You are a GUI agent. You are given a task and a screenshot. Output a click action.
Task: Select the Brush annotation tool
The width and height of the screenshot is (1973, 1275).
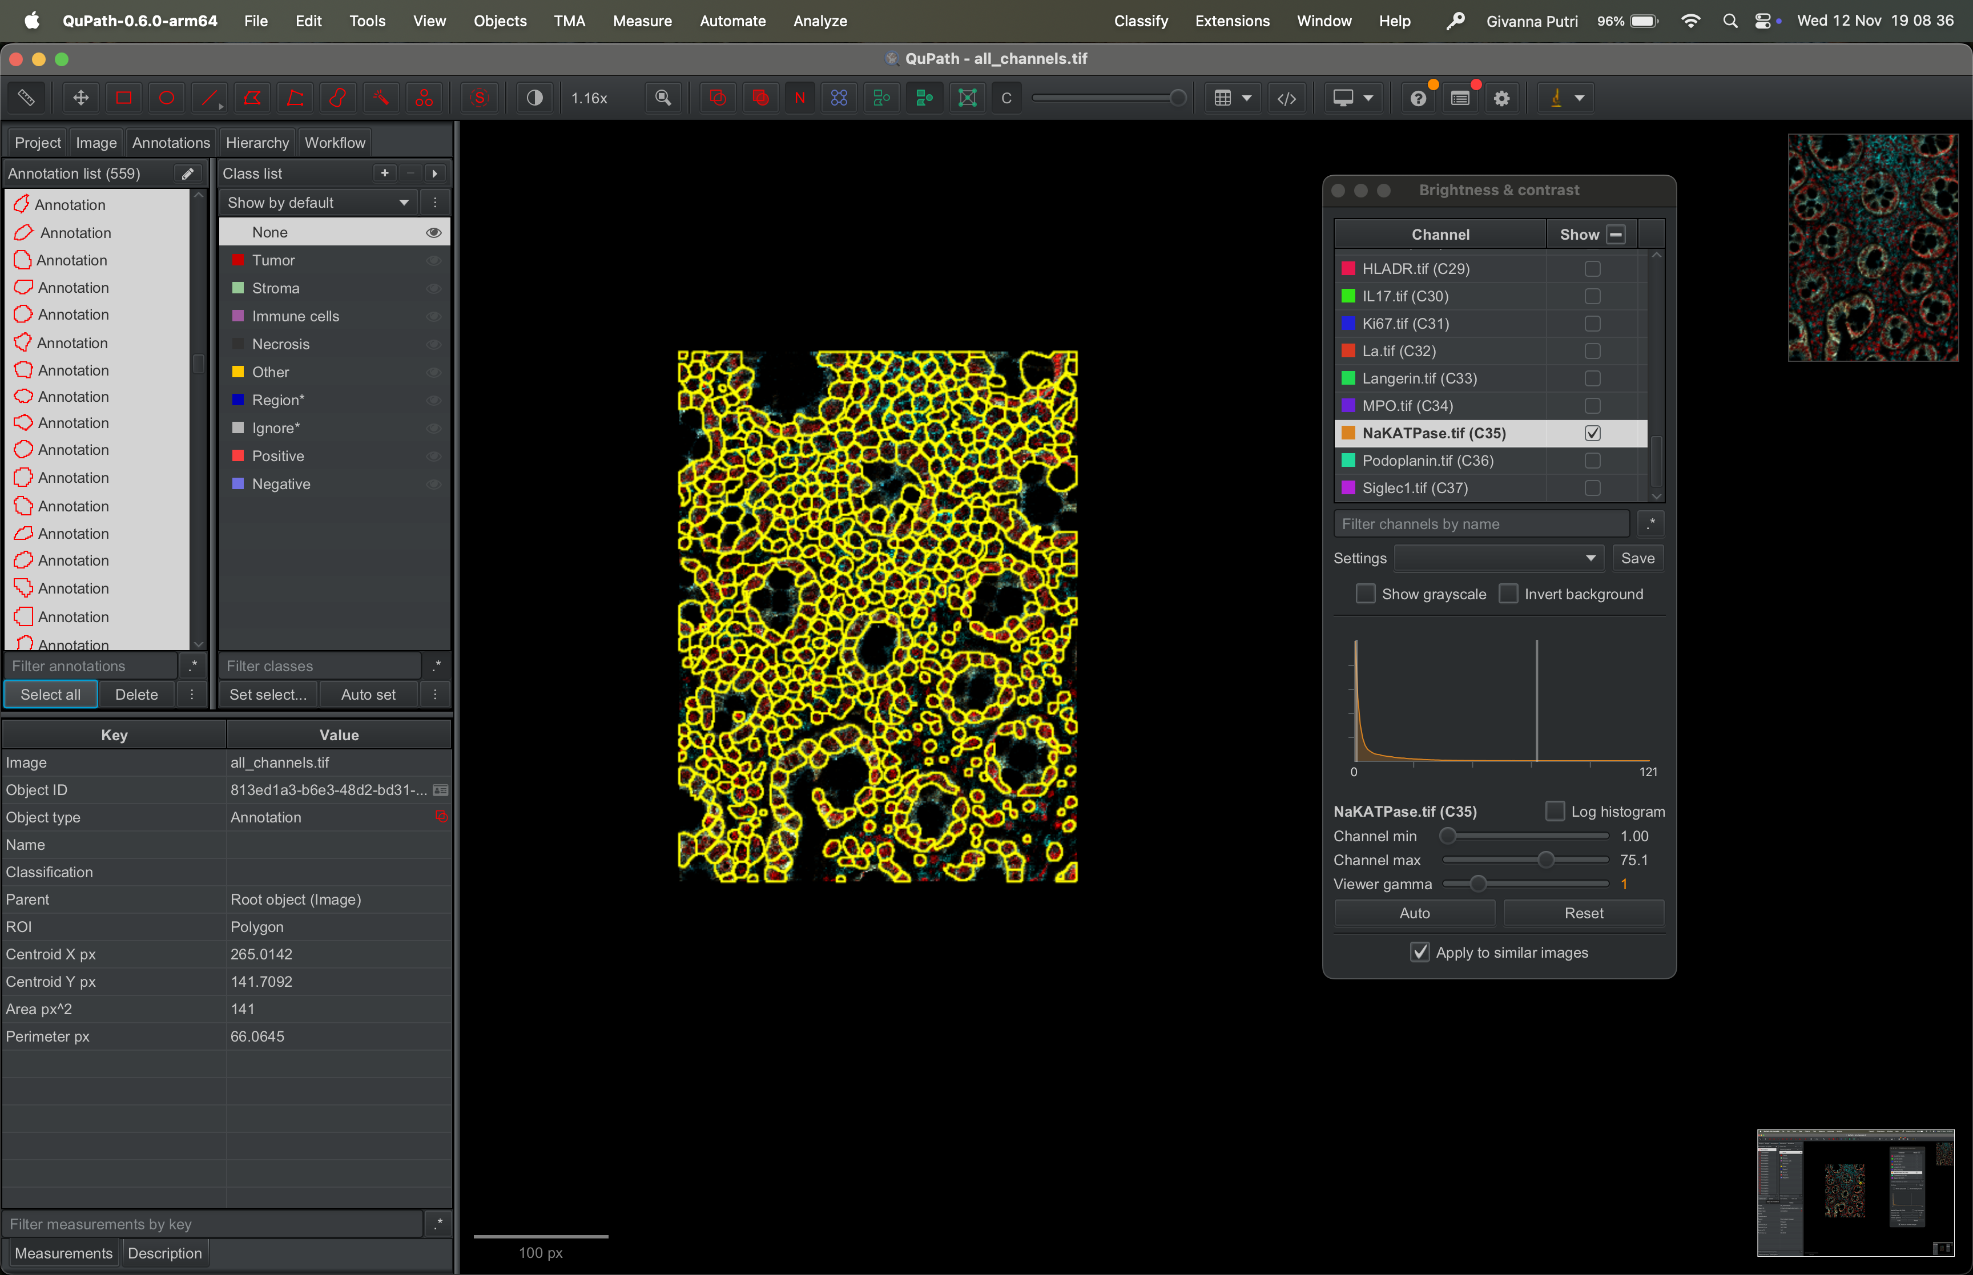pos(338,98)
